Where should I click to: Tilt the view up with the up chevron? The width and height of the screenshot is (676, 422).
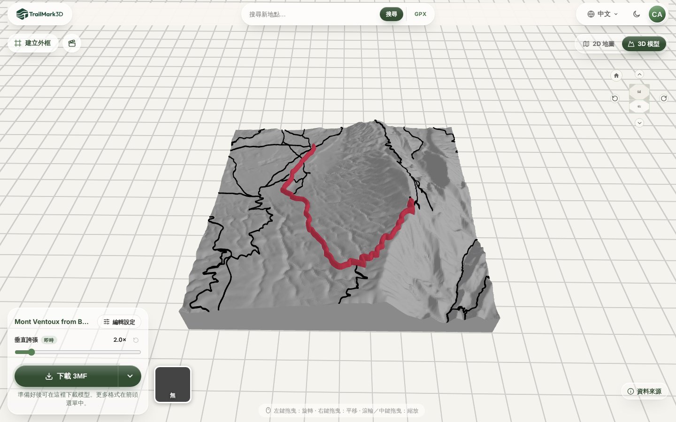pyautogui.click(x=639, y=75)
